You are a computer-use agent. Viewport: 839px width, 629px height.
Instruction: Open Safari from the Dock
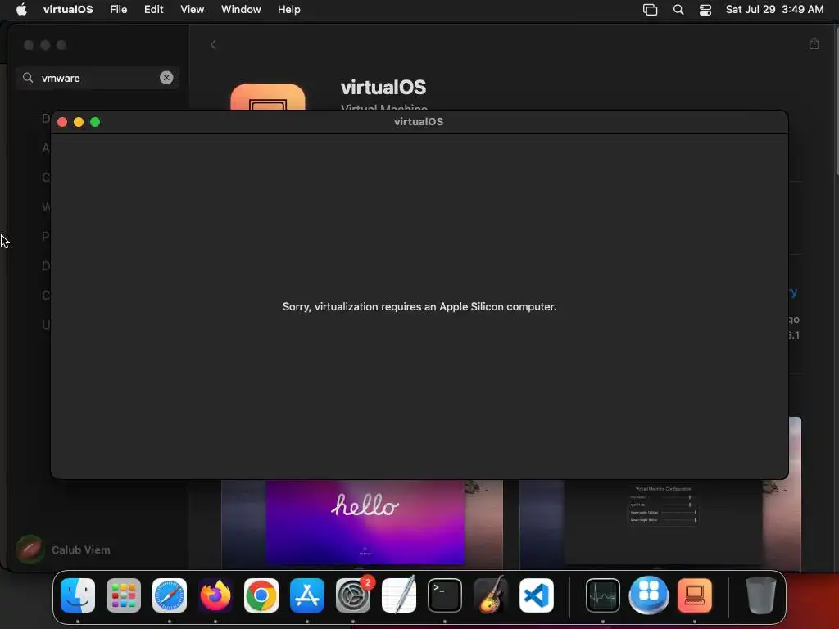(170, 595)
